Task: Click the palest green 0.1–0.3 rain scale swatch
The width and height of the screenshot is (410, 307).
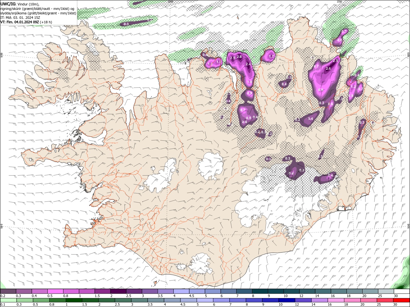Action: [x=9, y=300]
